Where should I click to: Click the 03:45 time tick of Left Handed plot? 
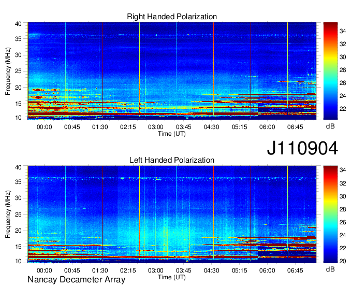point(183,270)
